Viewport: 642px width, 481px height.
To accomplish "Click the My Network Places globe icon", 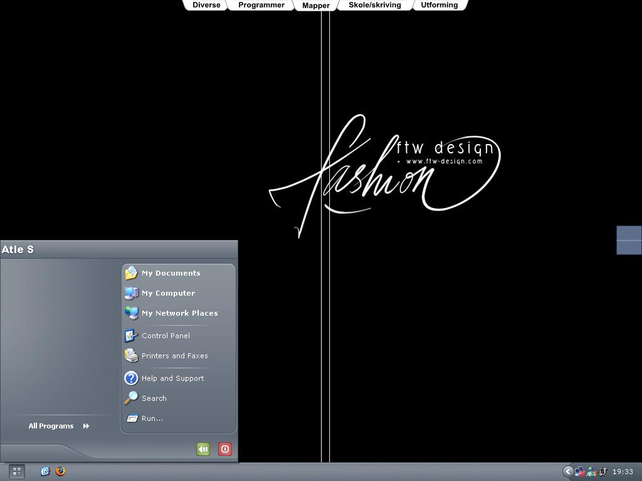I will [x=131, y=313].
